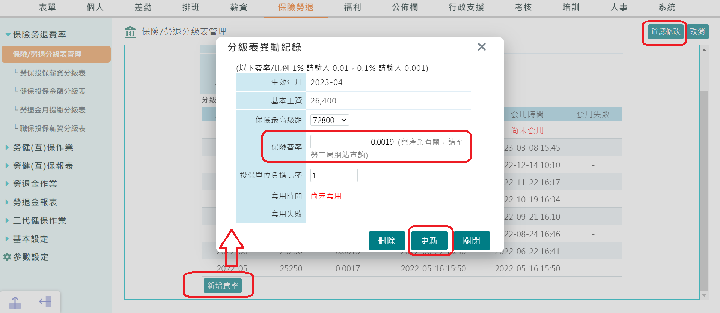Image resolution: width=720 pixels, height=313 pixels.
Task: Click the scrollbar down arrow
Action: coord(704,295)
